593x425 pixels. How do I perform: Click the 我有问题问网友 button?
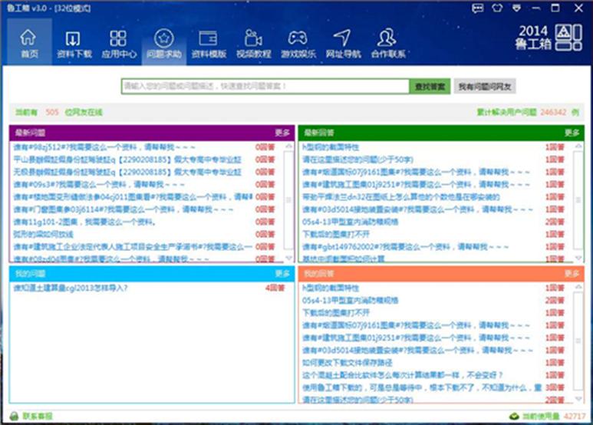pyautogui.click(x=485, y=87)
